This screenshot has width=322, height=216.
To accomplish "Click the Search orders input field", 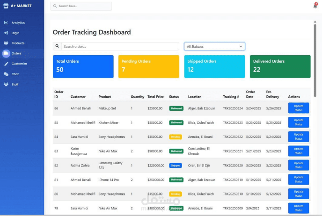I will [x=120, y=46].
